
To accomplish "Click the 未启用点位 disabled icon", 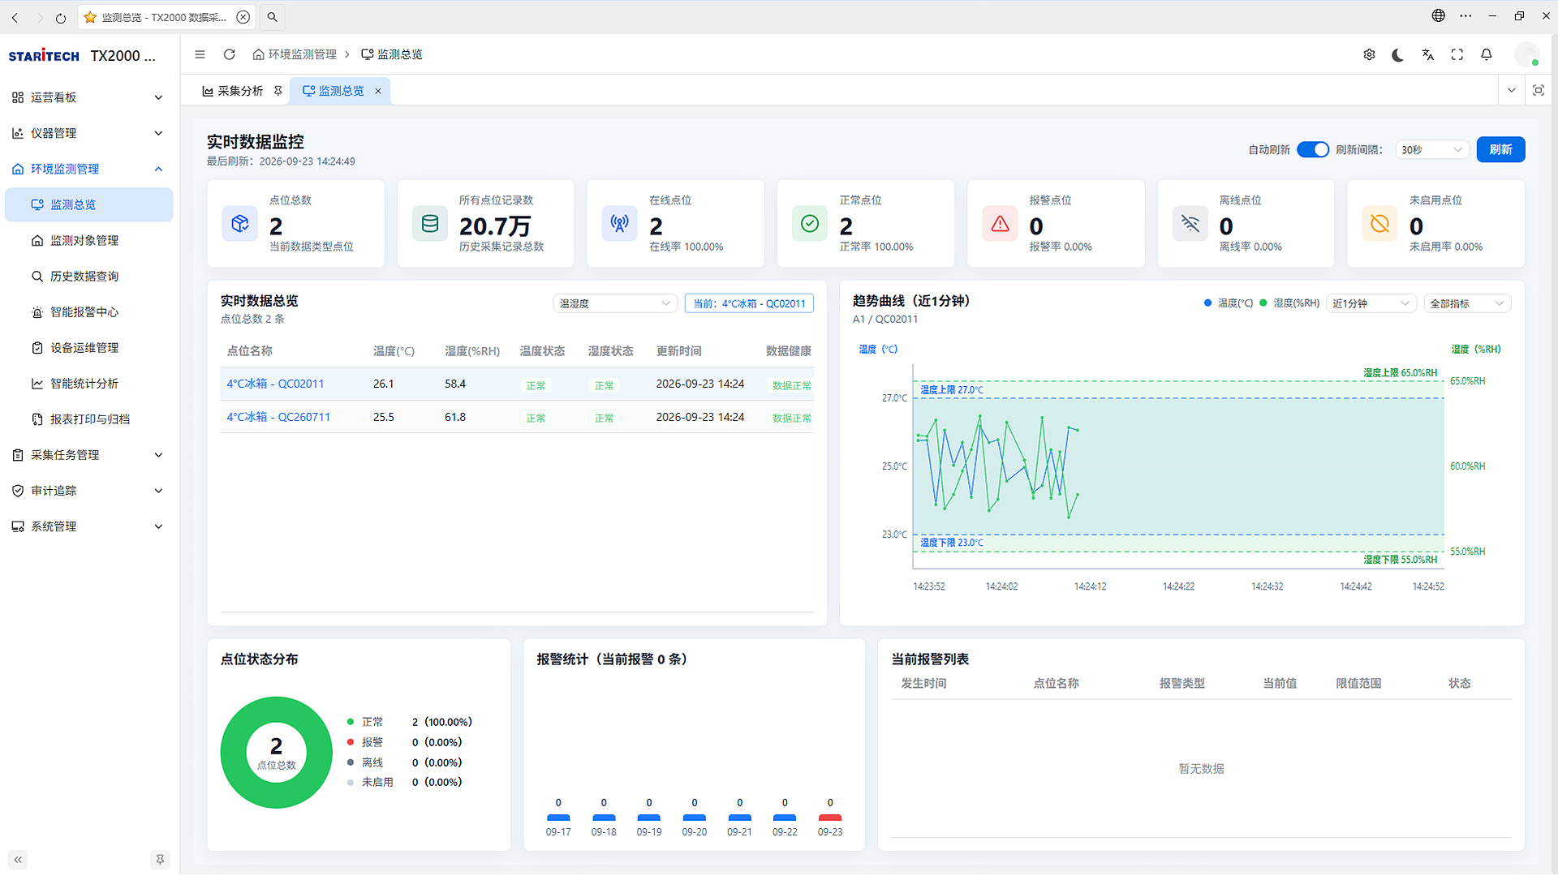I will point(1380,224).
